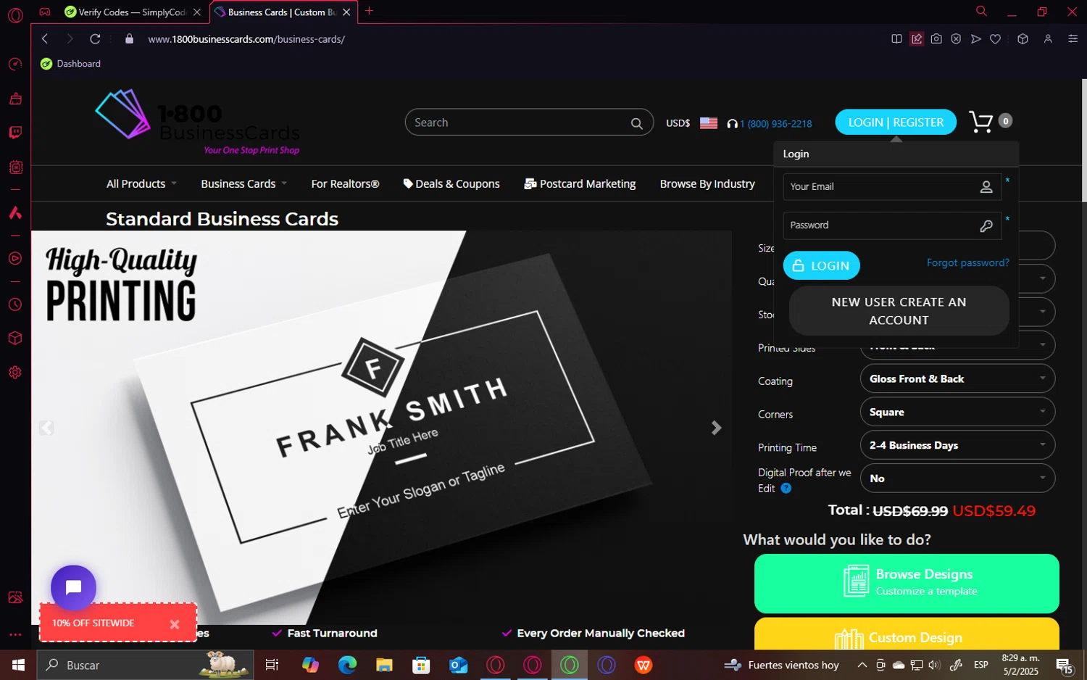The height and width of the screenshot is (680, 1087).
Task: Click NEW USER CREATE AN ACCOUNT button
Action: (899, 311)
